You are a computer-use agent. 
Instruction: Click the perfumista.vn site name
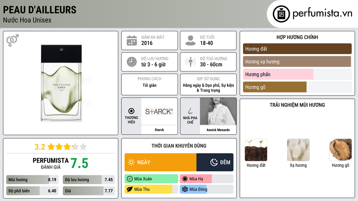tap(322, 14)
